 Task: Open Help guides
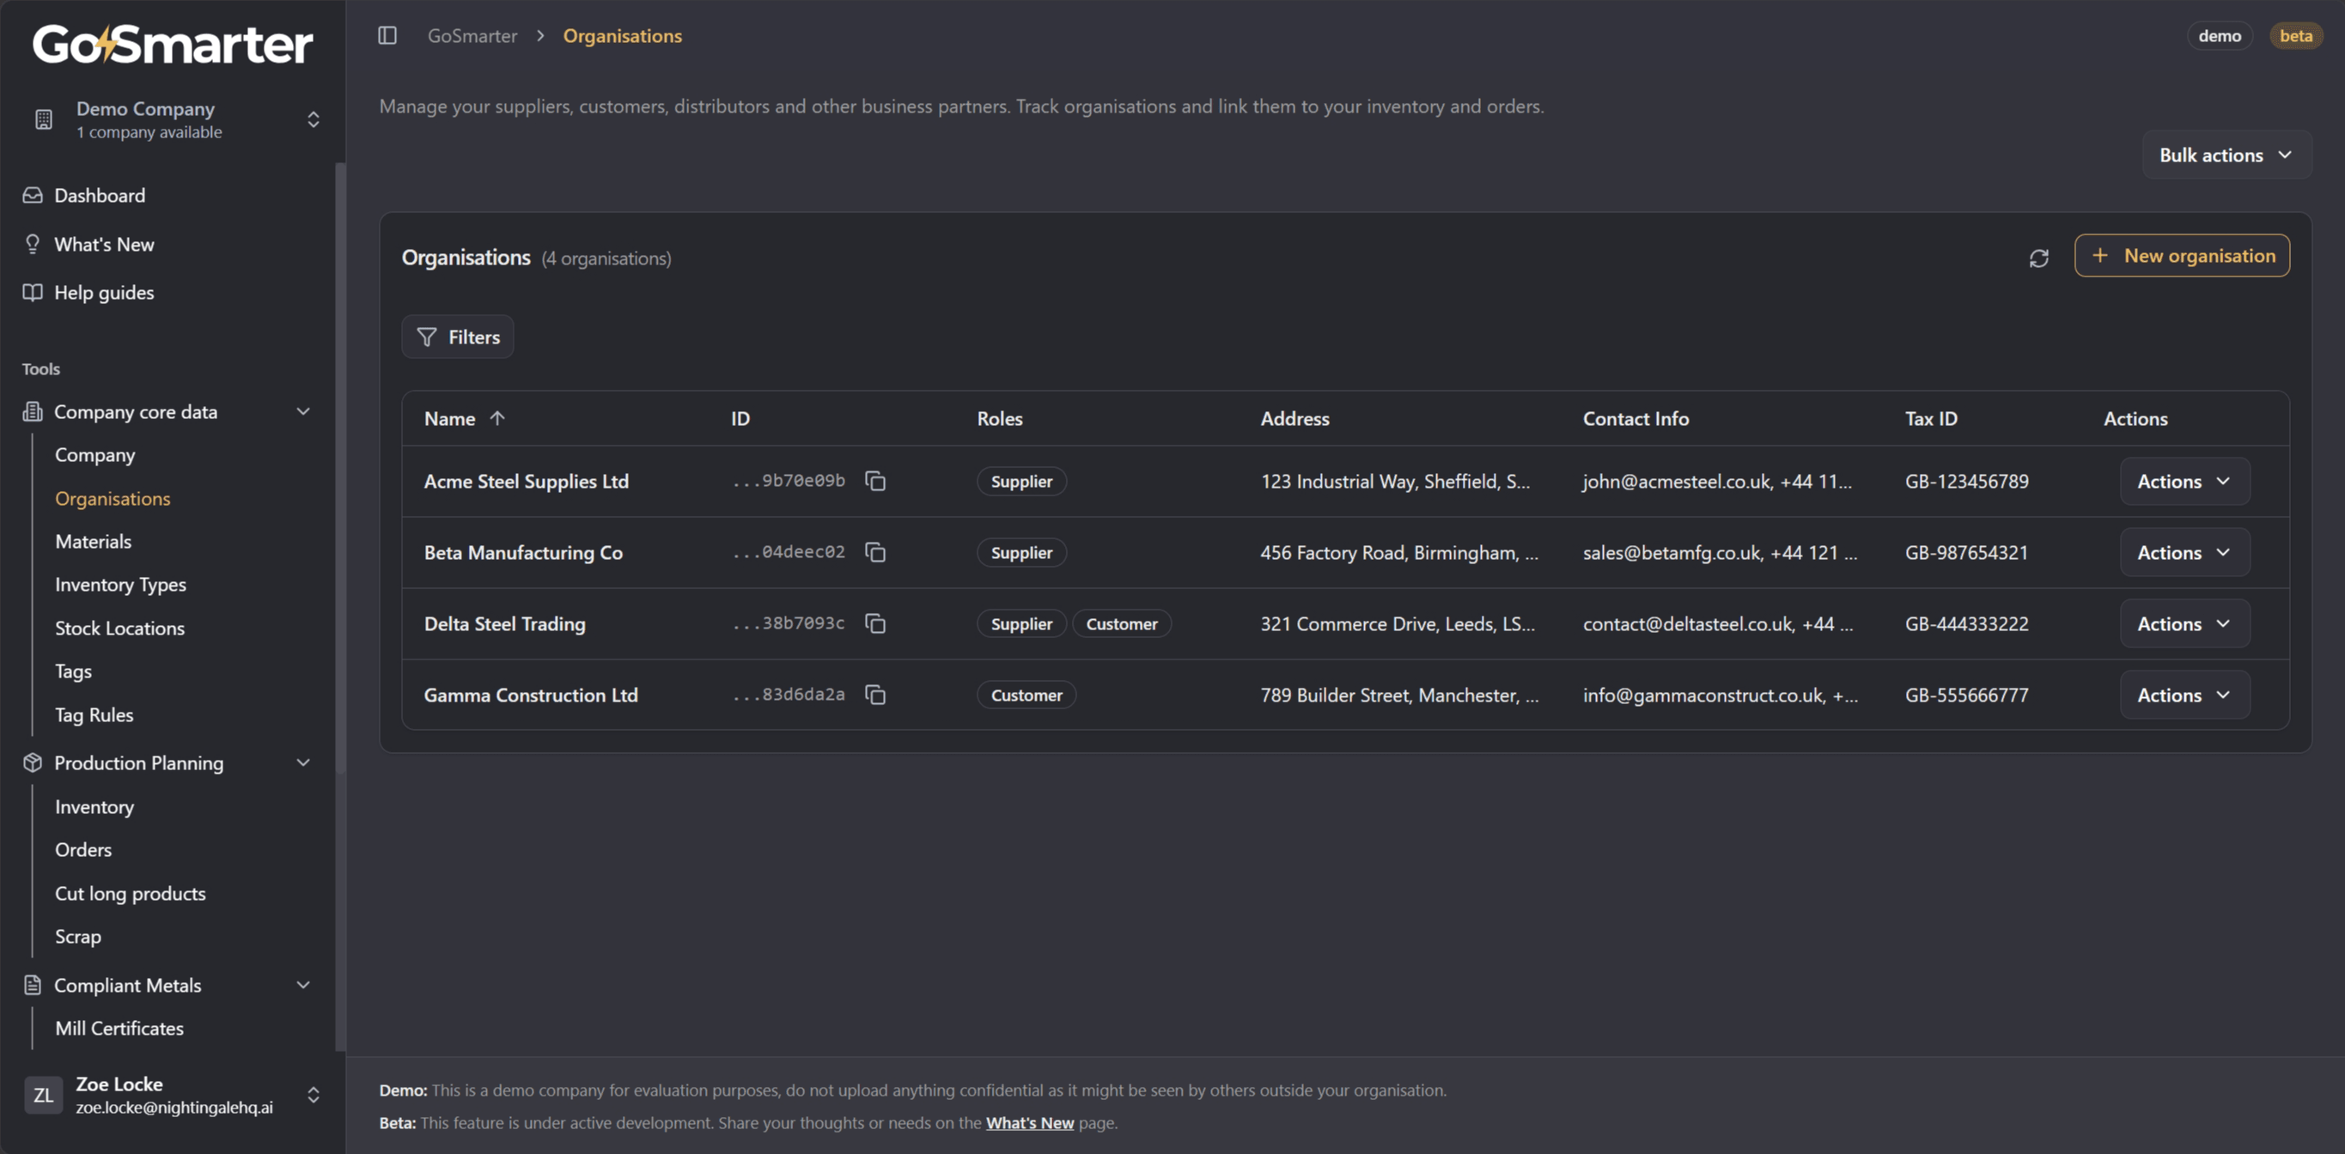point(104,292)
